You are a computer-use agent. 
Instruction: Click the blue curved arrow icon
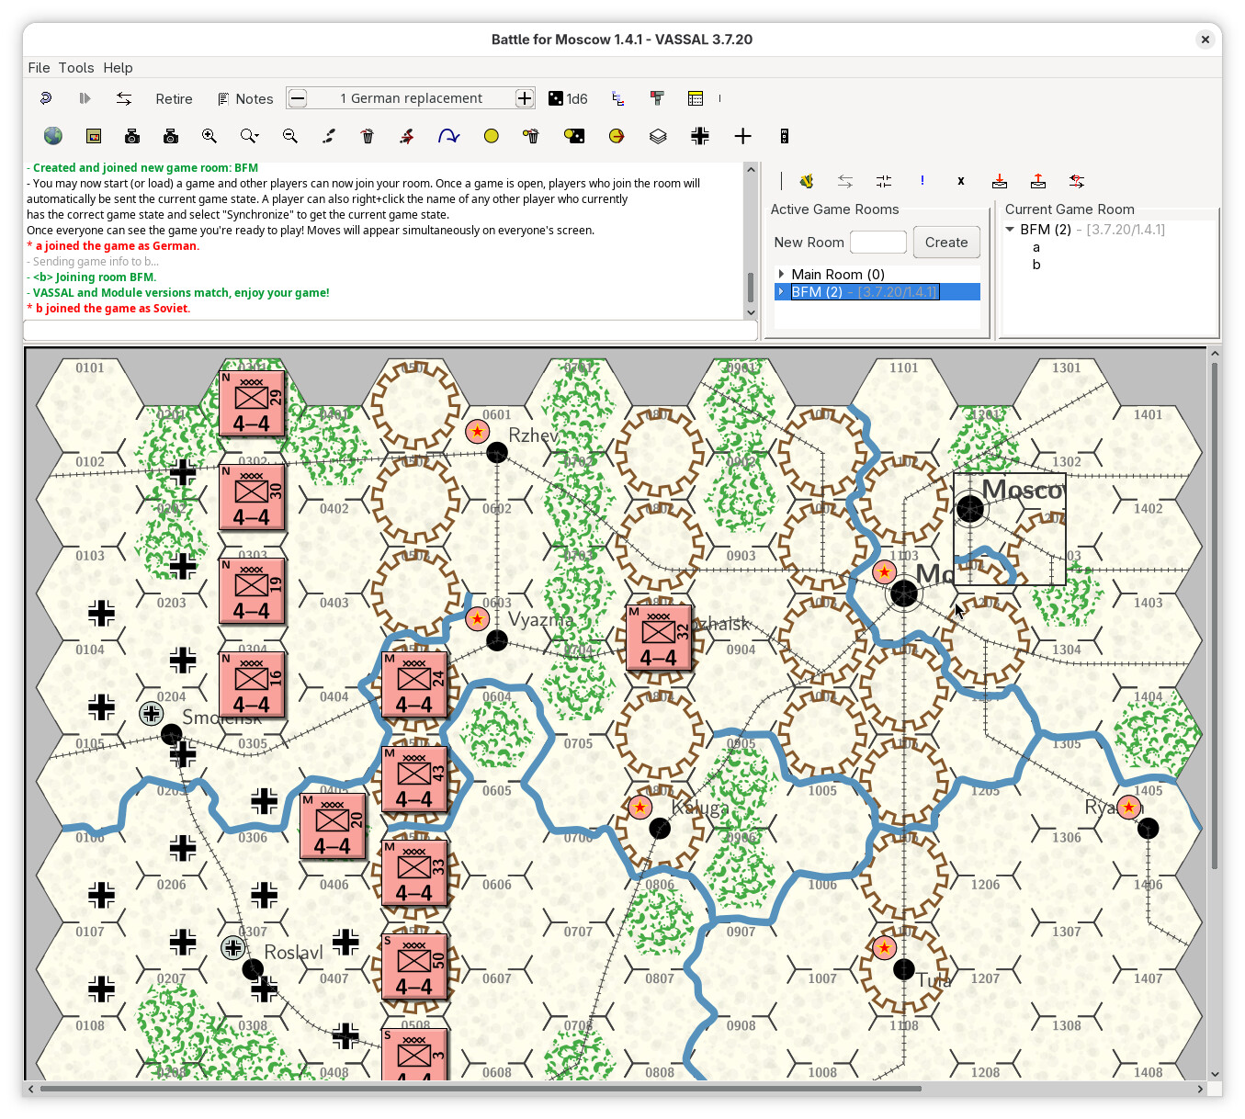(x=448, y=136)
